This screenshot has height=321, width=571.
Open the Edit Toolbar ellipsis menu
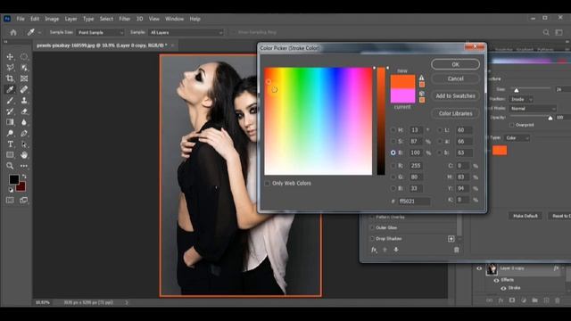(24, 166)
